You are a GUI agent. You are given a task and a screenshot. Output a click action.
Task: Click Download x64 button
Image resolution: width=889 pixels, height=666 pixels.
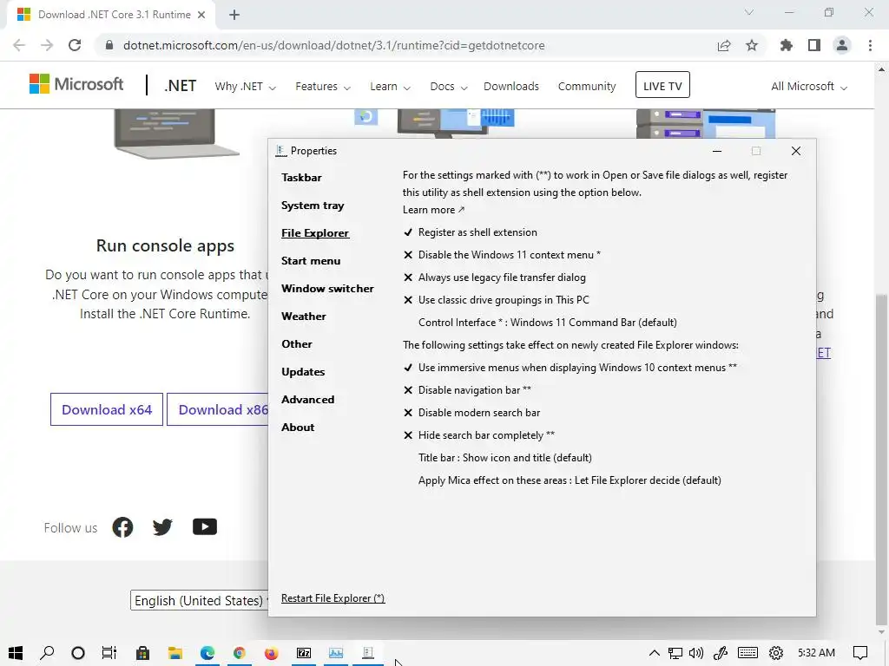click(x=107, y=409)
